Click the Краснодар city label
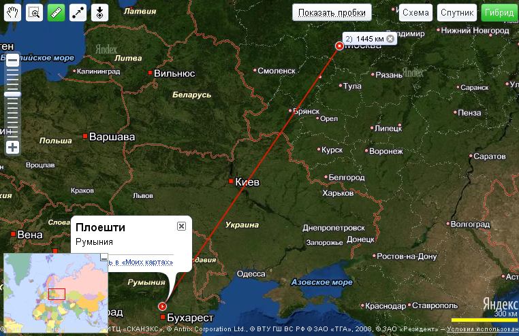 pos(386,306)
